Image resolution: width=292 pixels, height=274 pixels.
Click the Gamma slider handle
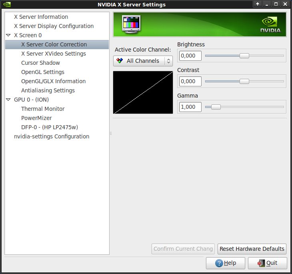click(216, 107)
